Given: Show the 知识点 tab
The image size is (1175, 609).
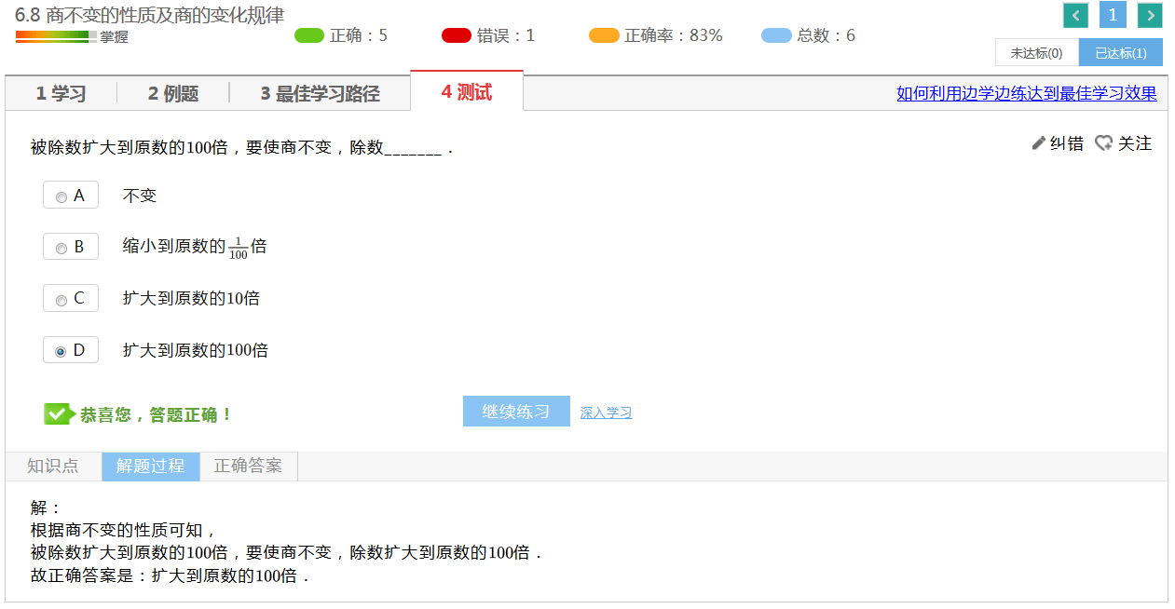Looking at the screenshot, I should coord(53,467).
